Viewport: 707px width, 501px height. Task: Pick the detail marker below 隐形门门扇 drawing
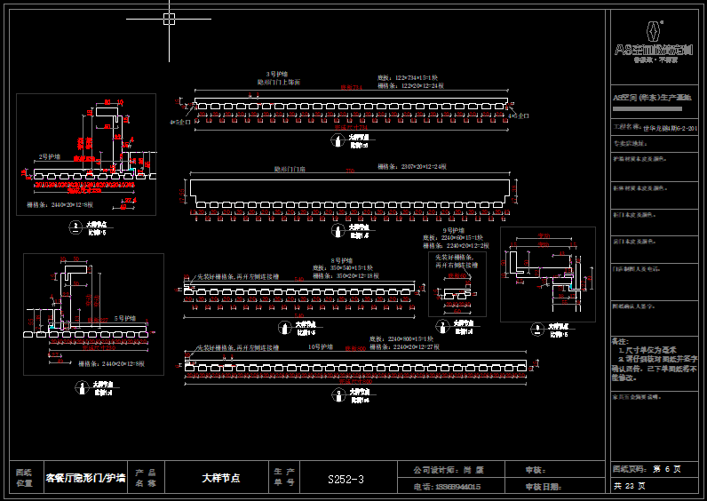338,231
